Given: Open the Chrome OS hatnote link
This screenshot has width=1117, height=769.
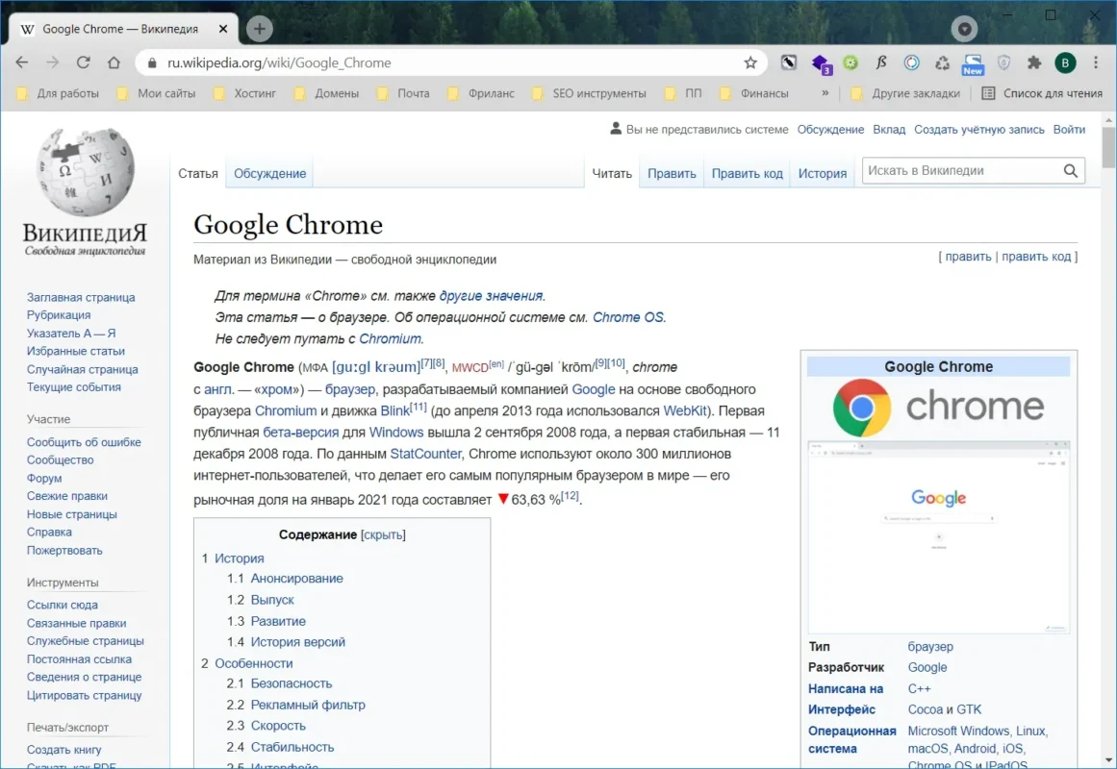Looking at the screenshot, I should click(x=627, y=317).
